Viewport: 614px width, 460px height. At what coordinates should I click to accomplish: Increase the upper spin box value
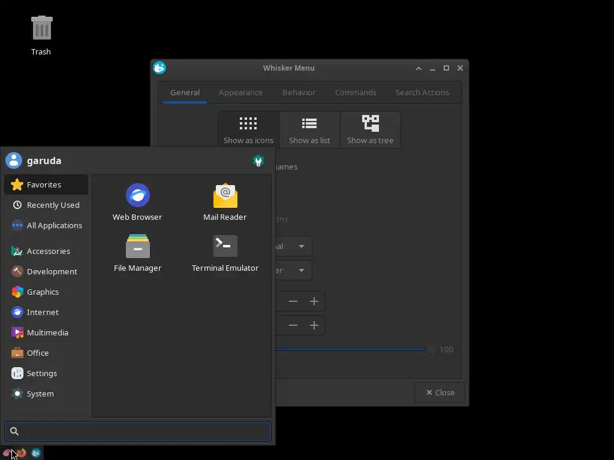click(x=314, y=301)
